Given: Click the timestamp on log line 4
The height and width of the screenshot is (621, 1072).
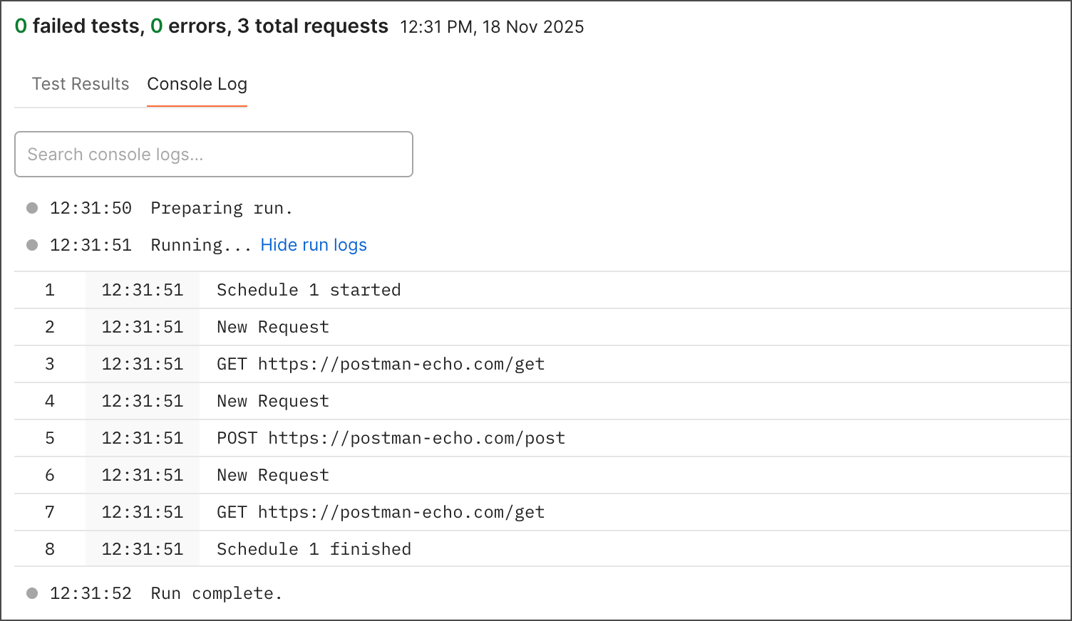Looking at the screenshot, I should [142, 401].
